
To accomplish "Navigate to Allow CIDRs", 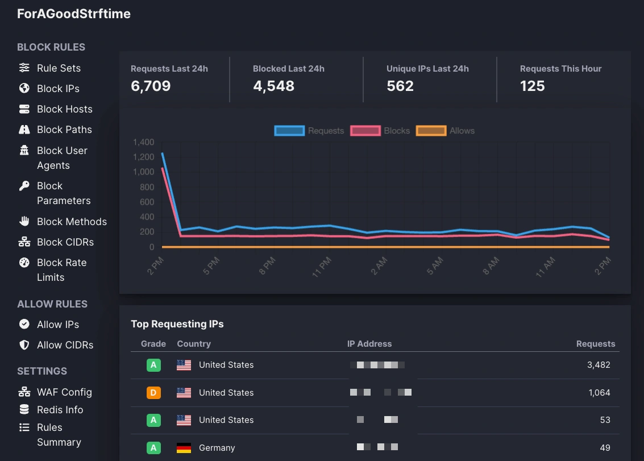I will coord(65,344).
